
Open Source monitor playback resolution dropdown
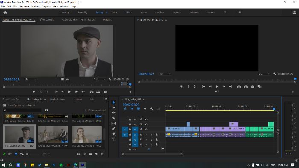tap(100, 79)
